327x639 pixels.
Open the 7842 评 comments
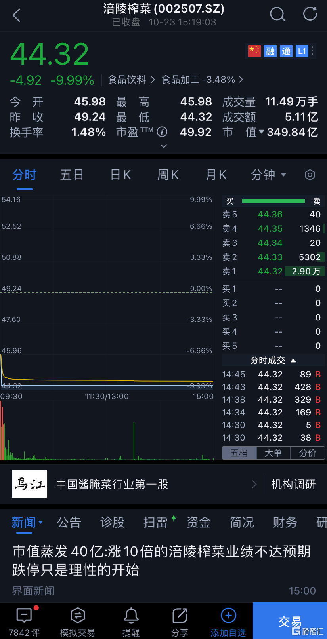pos(24,621)
